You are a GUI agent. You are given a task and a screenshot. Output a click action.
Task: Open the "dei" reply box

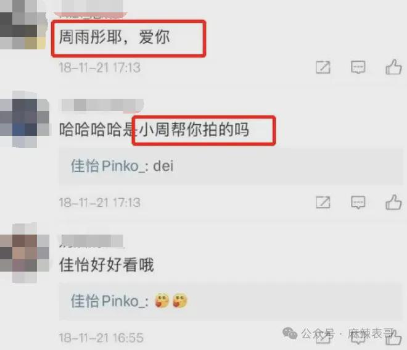click(231, 166)
